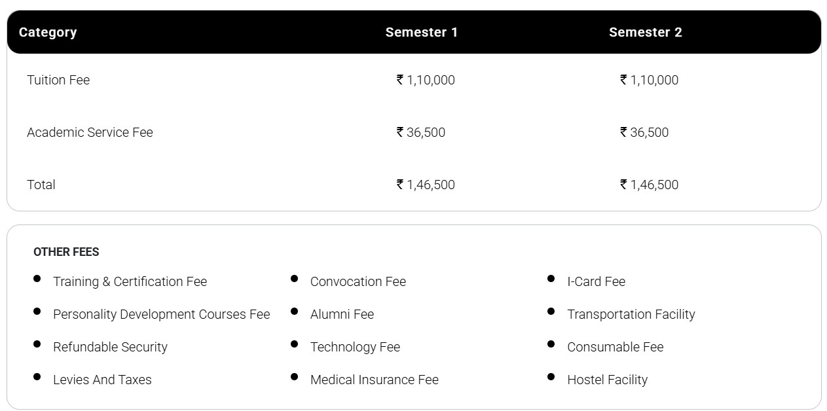The image size is (827, 411).
Task: Click Training & Certification Fee item
Action: coord(130,281)
